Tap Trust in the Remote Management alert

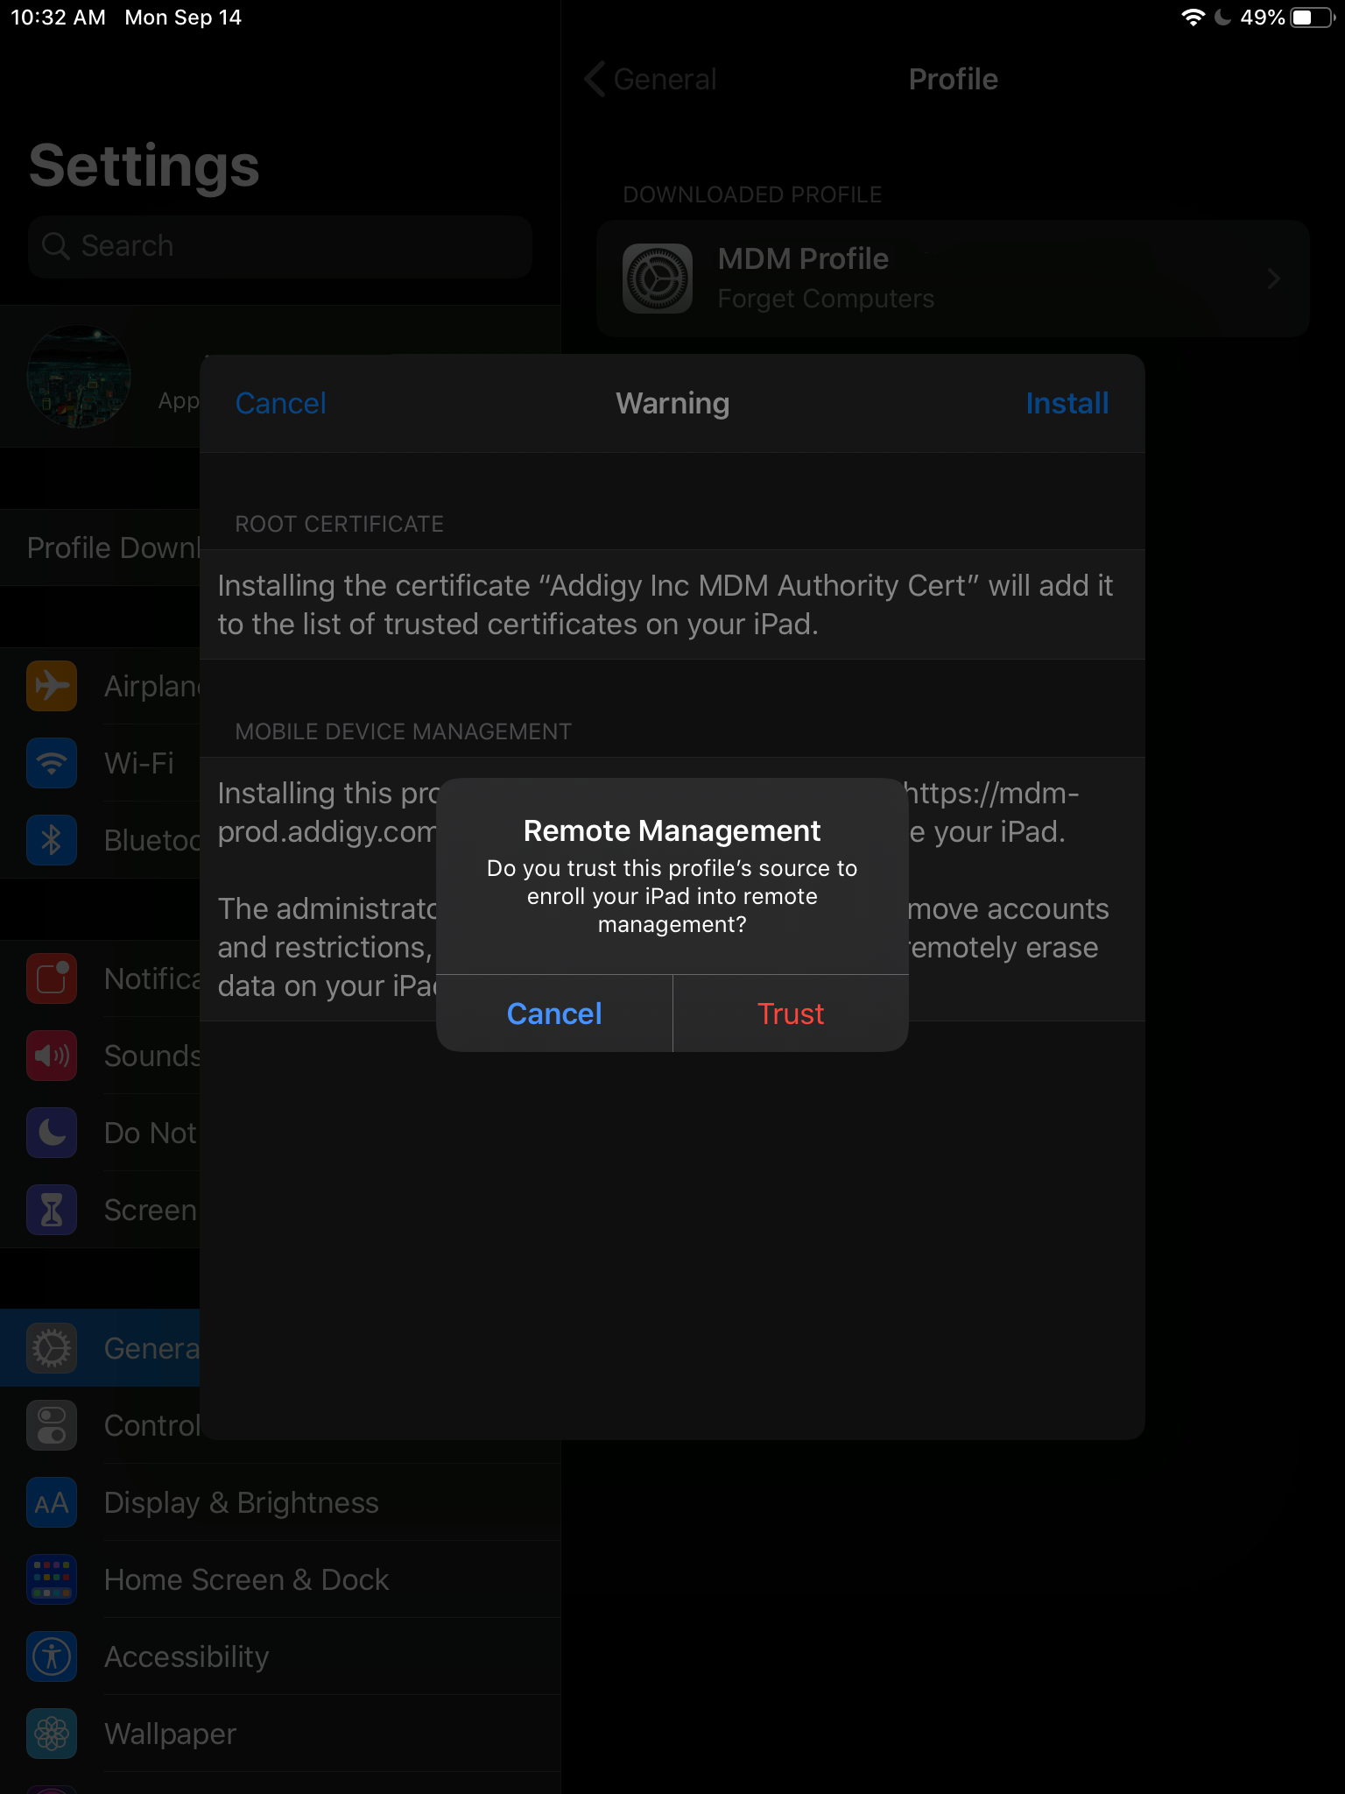coord(791,1014)
